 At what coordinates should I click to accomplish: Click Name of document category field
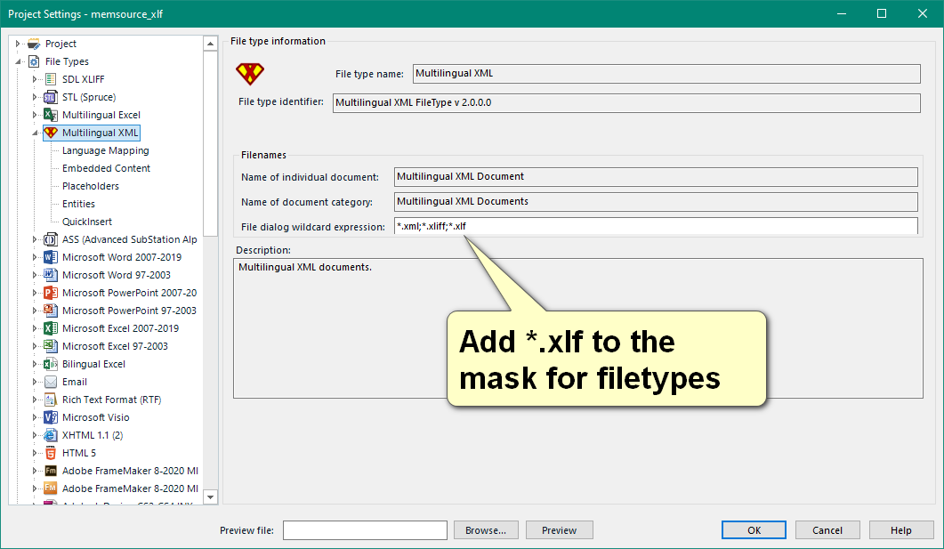coord(656,202)
